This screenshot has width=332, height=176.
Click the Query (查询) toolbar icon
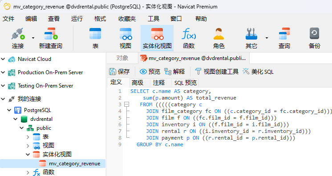tap(284, 34)
